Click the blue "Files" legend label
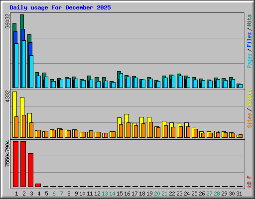255x199 pixels. tap(249, 39)
